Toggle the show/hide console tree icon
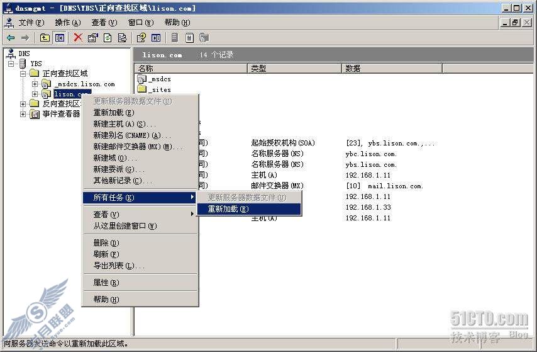 [x=60, y=38]
